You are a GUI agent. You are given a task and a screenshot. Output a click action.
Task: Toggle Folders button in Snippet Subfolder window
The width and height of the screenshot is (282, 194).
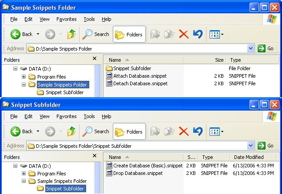pos(129,131)
